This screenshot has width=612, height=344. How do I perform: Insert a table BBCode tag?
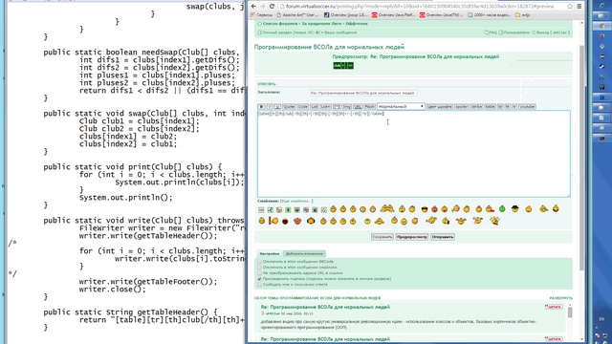(x=490, y=106)
